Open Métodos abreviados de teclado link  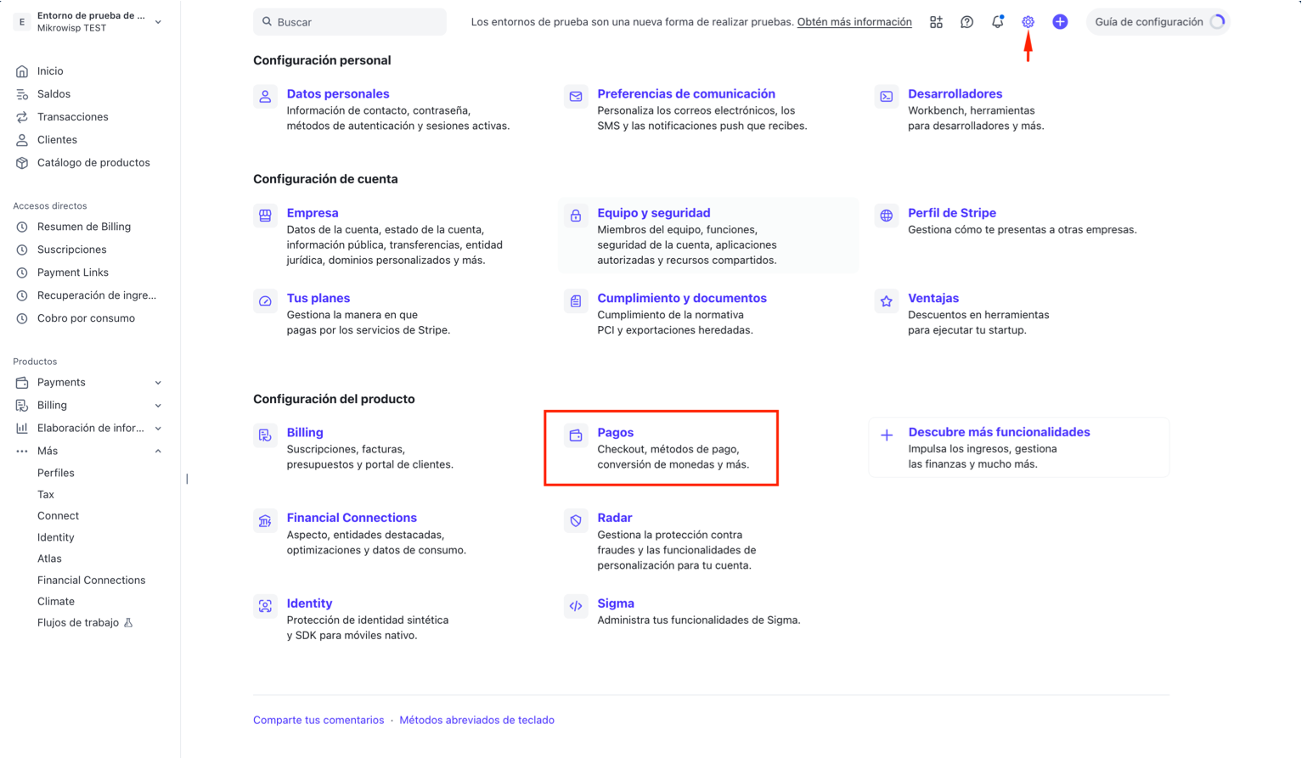click(476, 720)
